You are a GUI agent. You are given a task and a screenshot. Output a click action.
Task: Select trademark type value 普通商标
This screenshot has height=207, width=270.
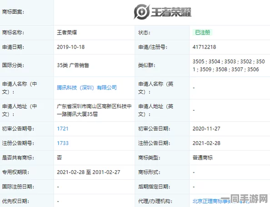coord(203,158)
